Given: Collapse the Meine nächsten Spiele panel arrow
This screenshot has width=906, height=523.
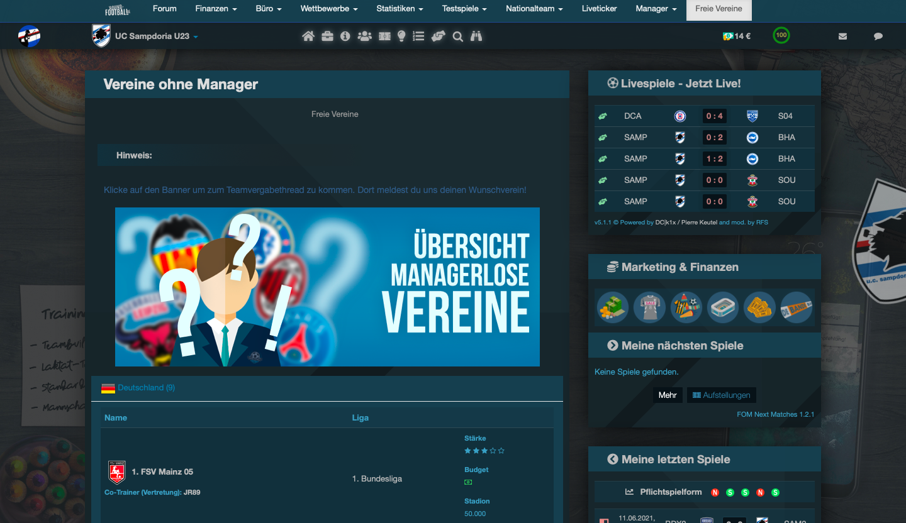Looking at the screenshot, I should click(x=612, y=346).
